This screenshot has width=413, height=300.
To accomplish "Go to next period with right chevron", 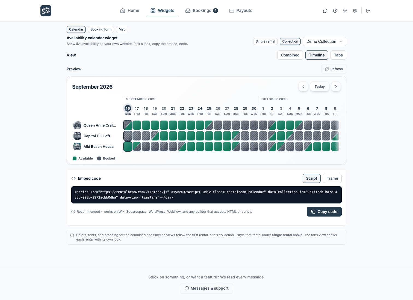I will point(336,86).
